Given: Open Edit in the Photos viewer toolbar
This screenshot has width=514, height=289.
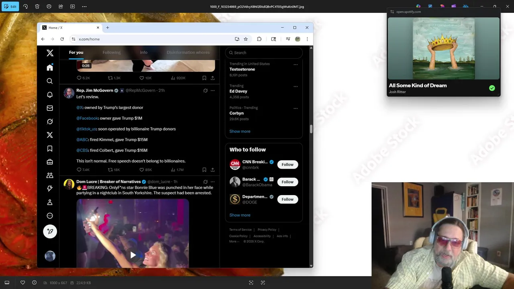Looking at the screenshot, I should (x=10, y=6).
